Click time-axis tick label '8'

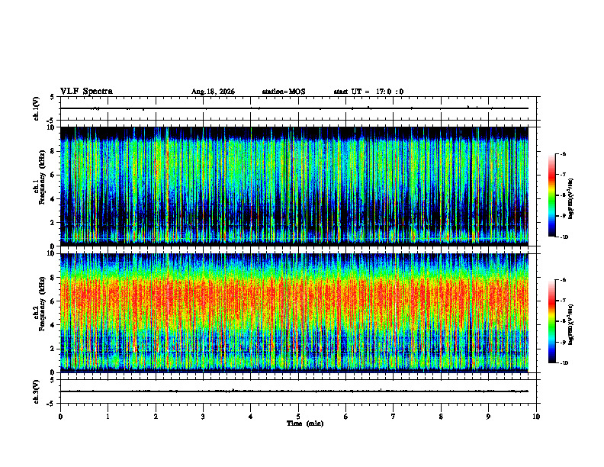click(441, 417)
